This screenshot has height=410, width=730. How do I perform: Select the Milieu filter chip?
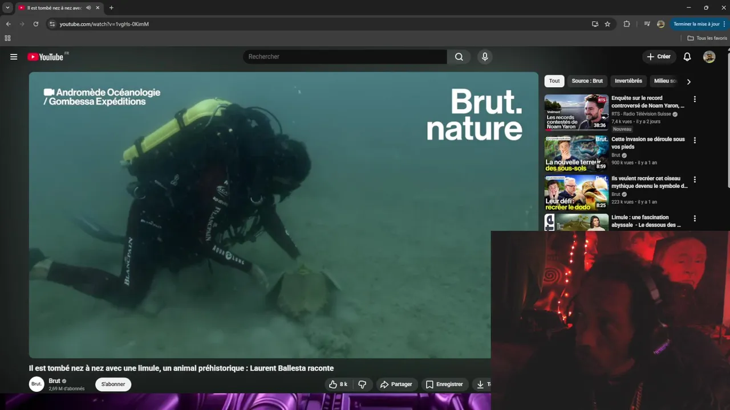pos(665,81)
